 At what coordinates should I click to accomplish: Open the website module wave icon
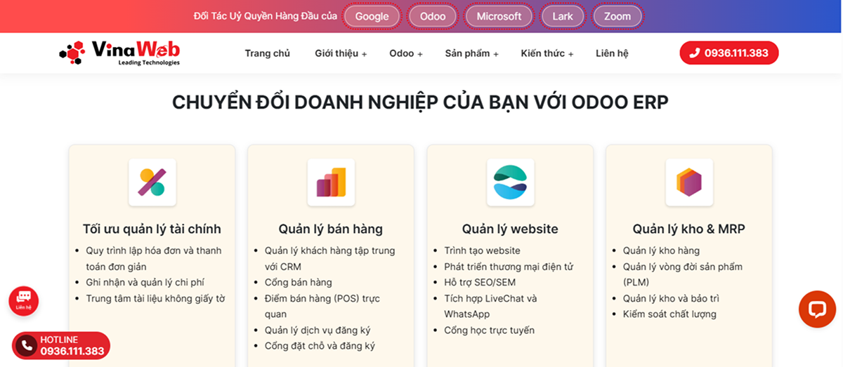(x=510, y=182)
